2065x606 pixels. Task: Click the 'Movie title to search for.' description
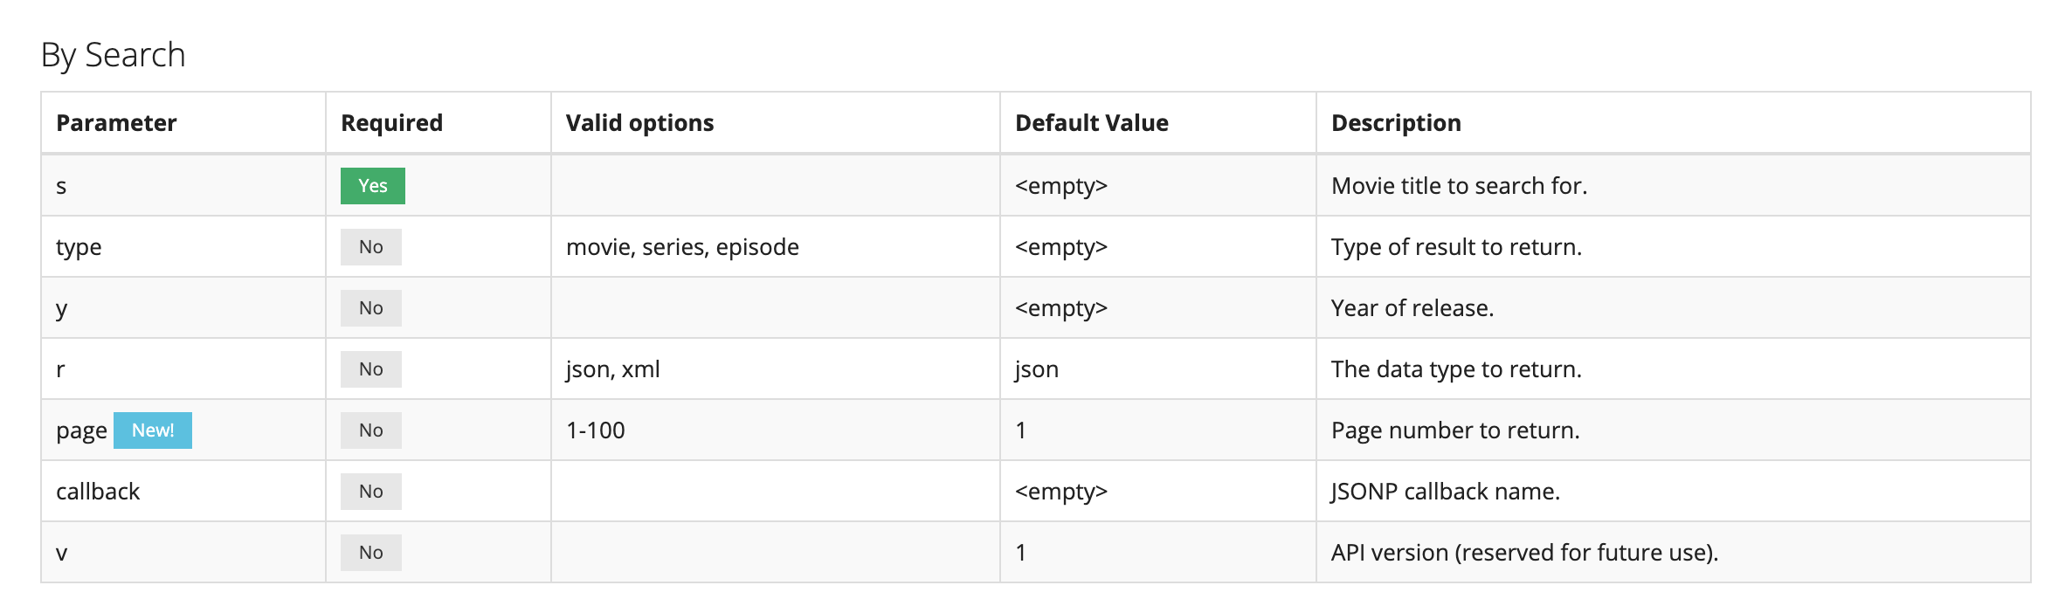(1459, 186)
